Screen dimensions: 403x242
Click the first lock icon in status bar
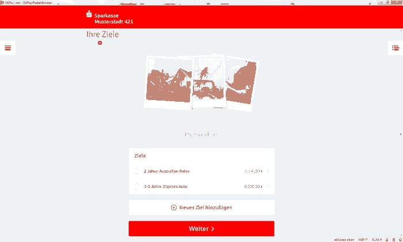click(387, 240)
